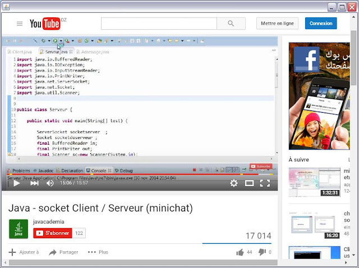Viewport: 359px width, 268px height.
Task: Click the third suggested video thumbnail with black console
Action: [314, 253]
